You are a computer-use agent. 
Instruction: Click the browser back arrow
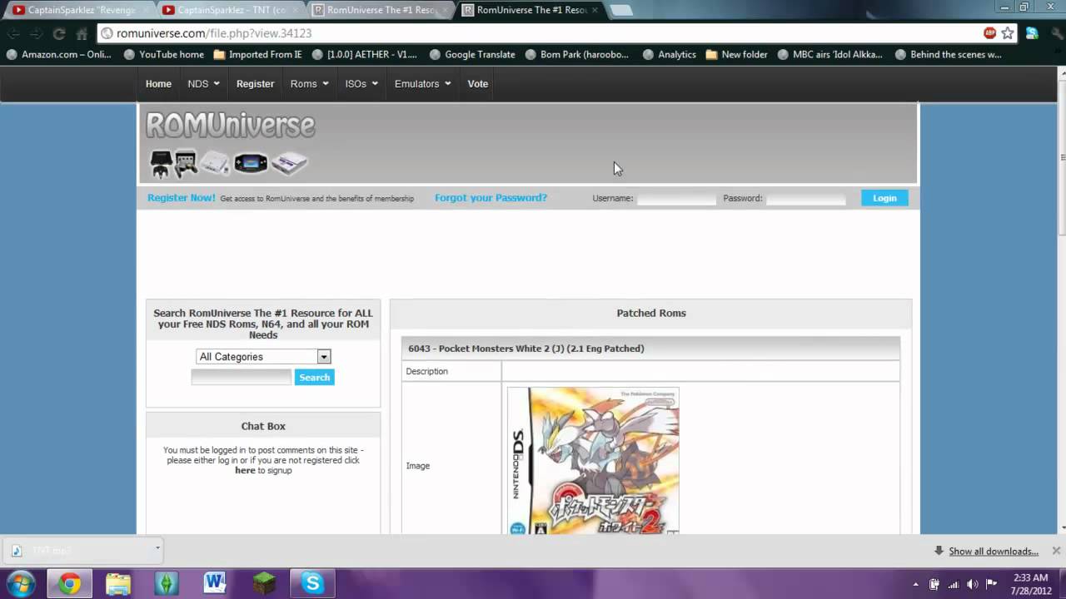(x=14, y=33)
